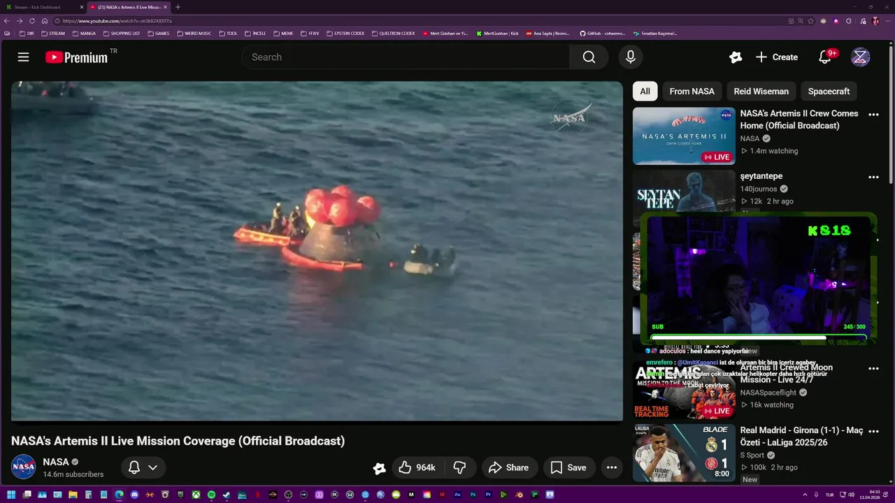Open Artemis II Crew Comes Home title

(799, 119)
